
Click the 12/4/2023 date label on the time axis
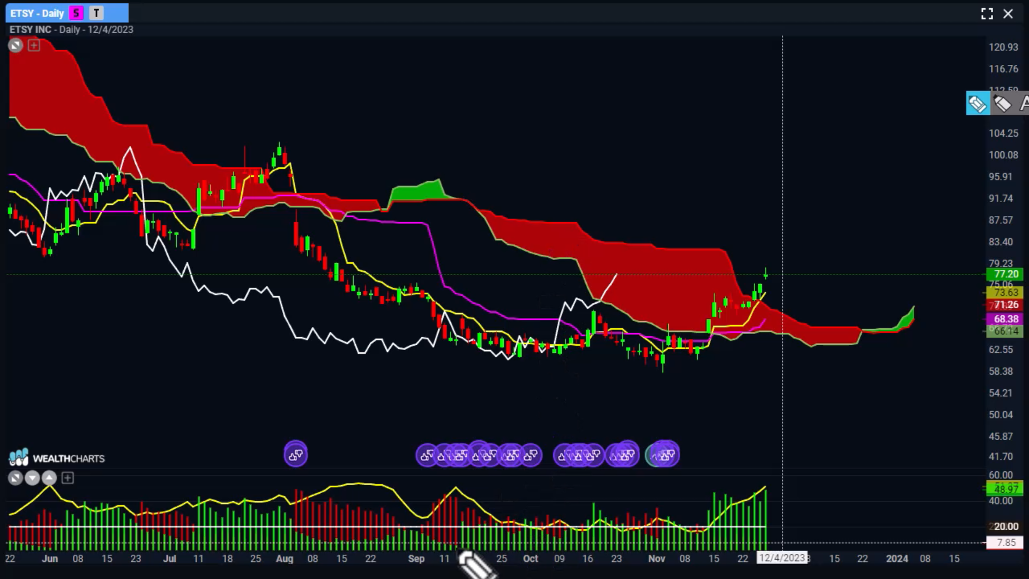782,558
